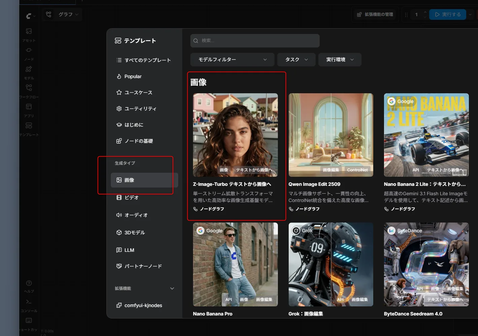Click the 拡張機能の管理 button
This screenshot has width=478, height=336.
(x=375, y=14)
